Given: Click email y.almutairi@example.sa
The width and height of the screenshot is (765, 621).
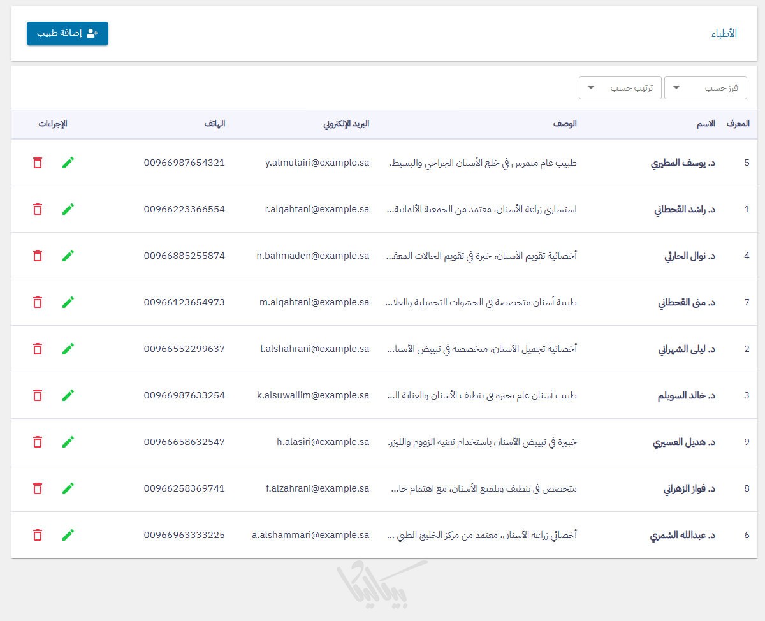Looking at the screenshot, I should [317, 163].
